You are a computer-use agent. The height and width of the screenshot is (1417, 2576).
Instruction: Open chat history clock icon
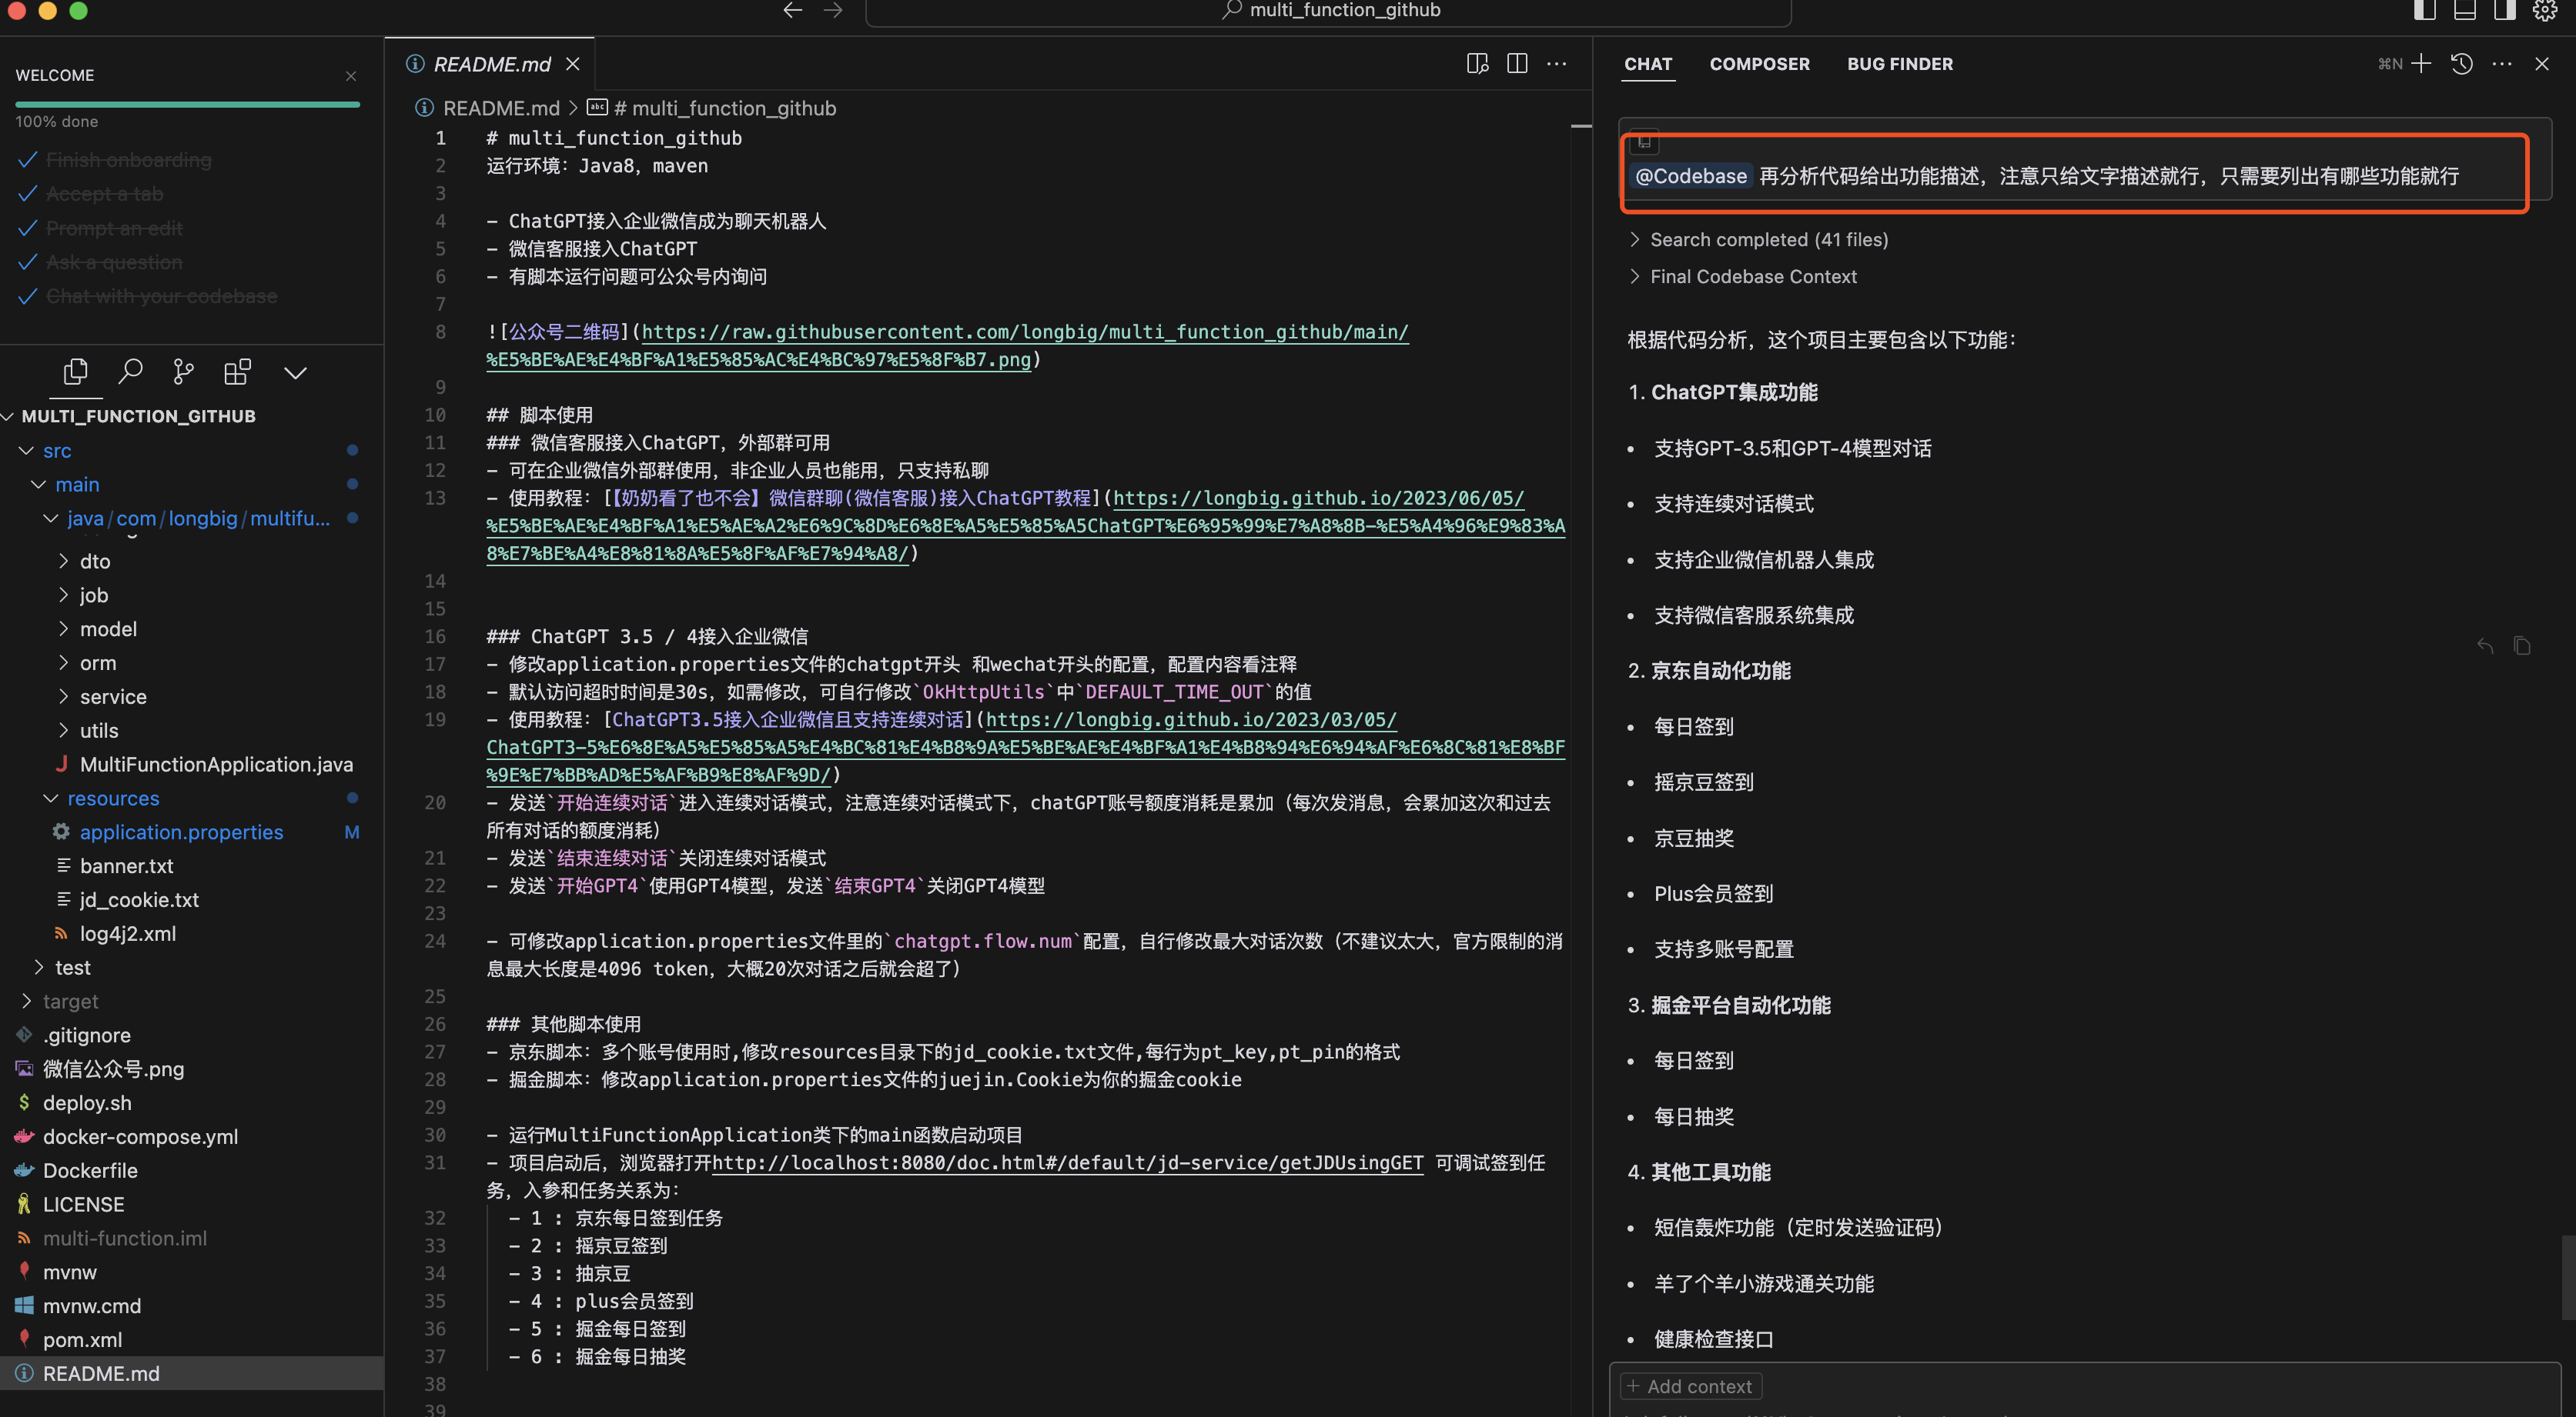tap(2461, 64)
